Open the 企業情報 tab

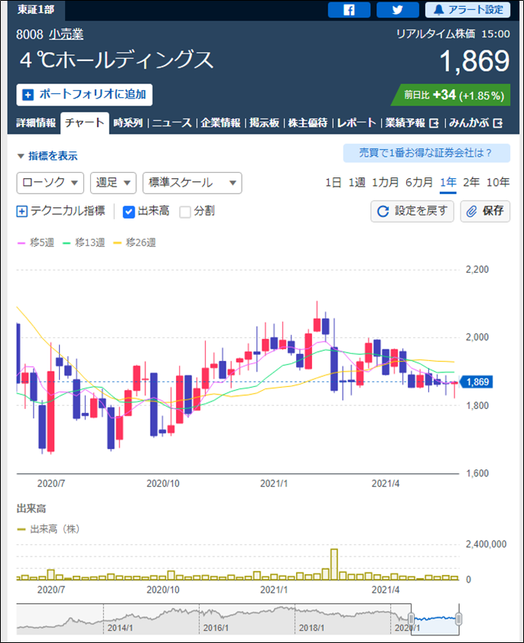pos(220,122)
